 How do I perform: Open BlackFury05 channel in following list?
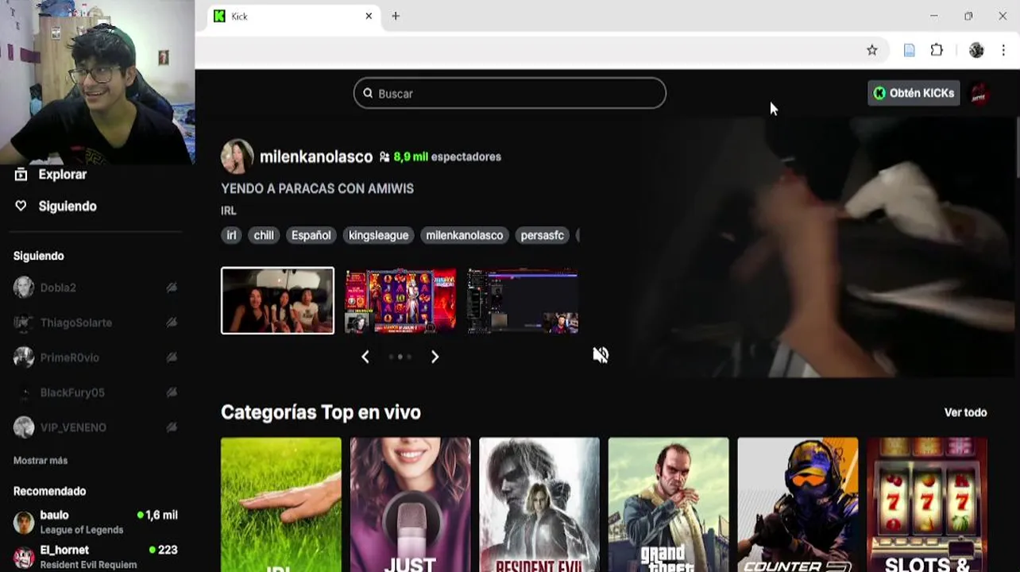pyautogui.click(x=95, y=392)
